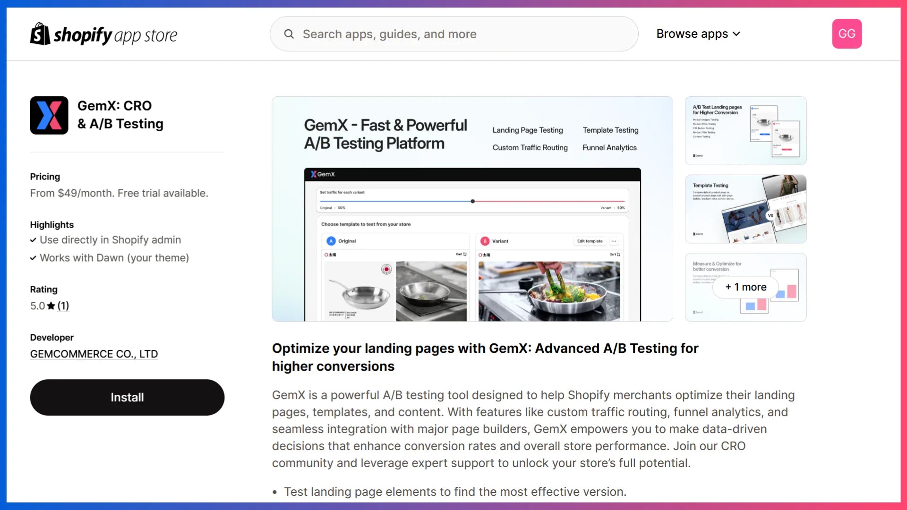Install the GemX app
The image size is (907, 510).
tap(127, 397)
